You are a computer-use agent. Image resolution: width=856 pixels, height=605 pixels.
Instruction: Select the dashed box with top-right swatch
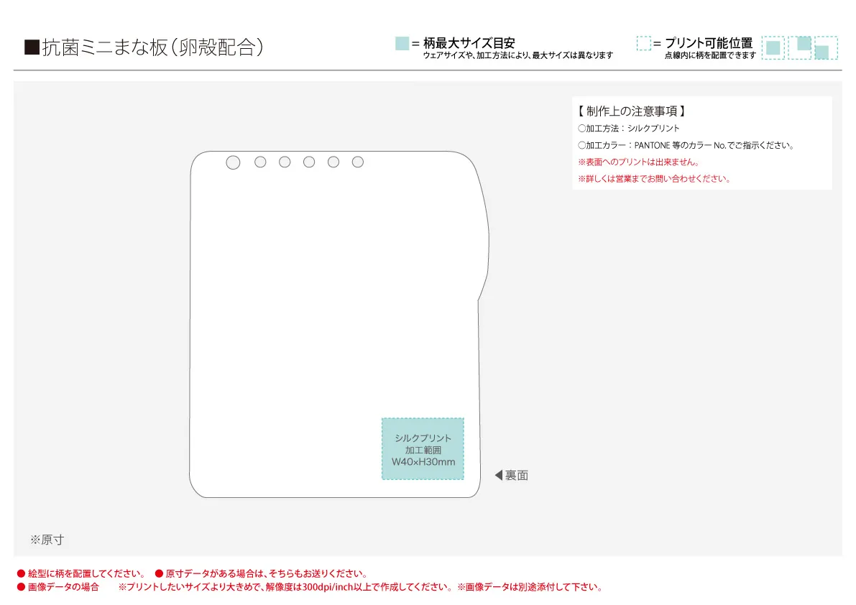click(x=800, y=48)
